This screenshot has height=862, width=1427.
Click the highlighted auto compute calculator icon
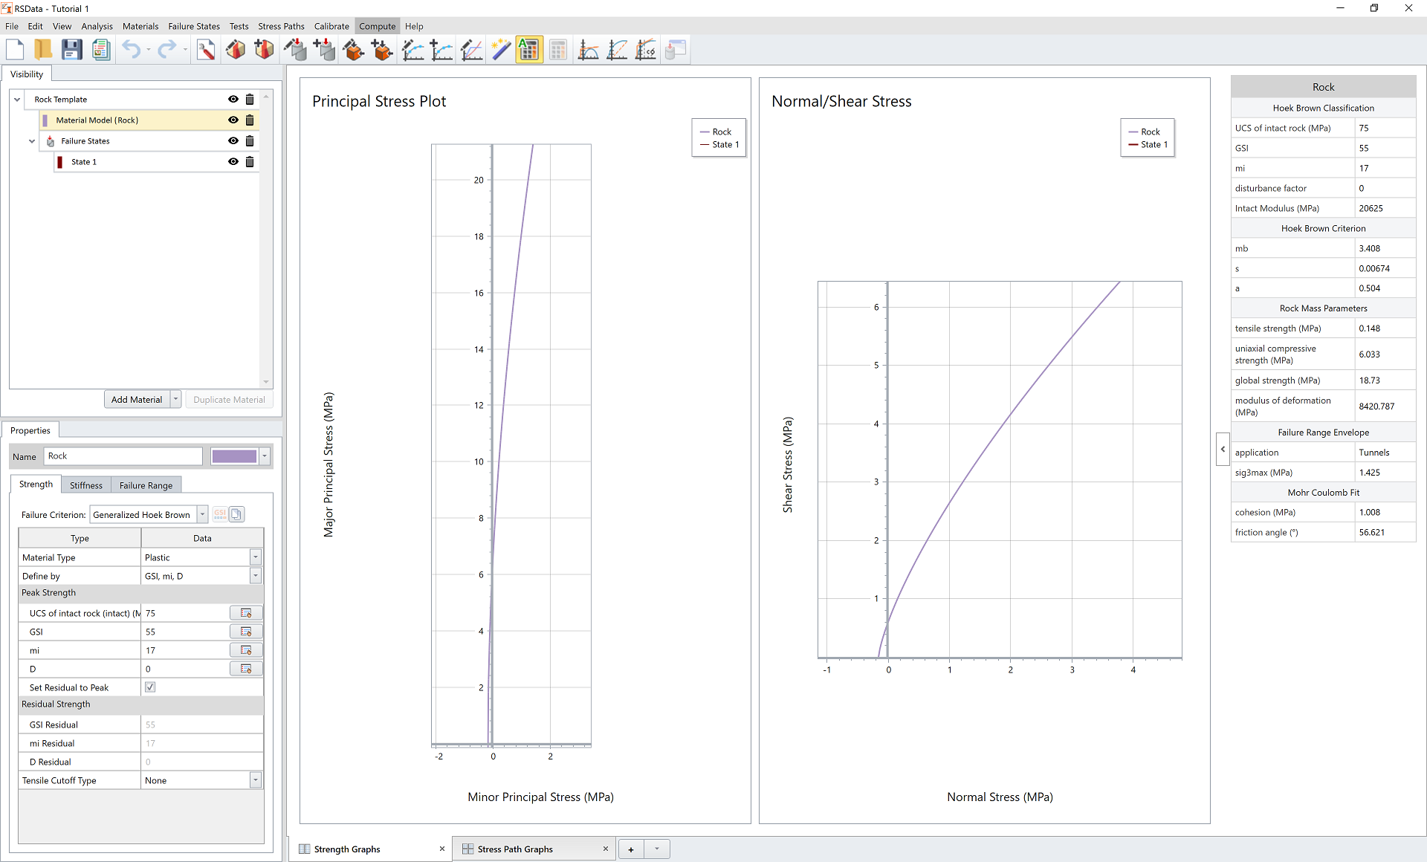pos(529,50)
